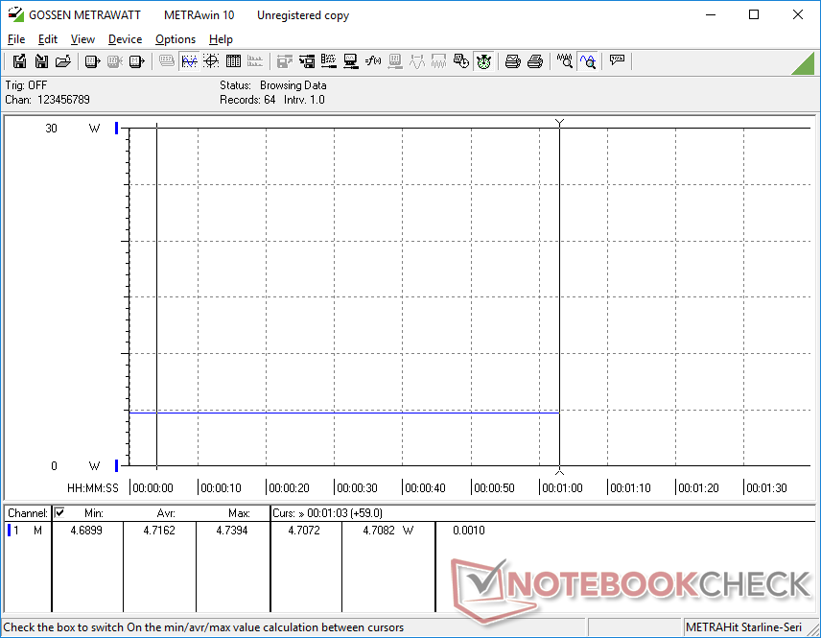Toggle the green stopwatch timer icon
This screenshot has height=638, width=821.
[x=483, y=61]
